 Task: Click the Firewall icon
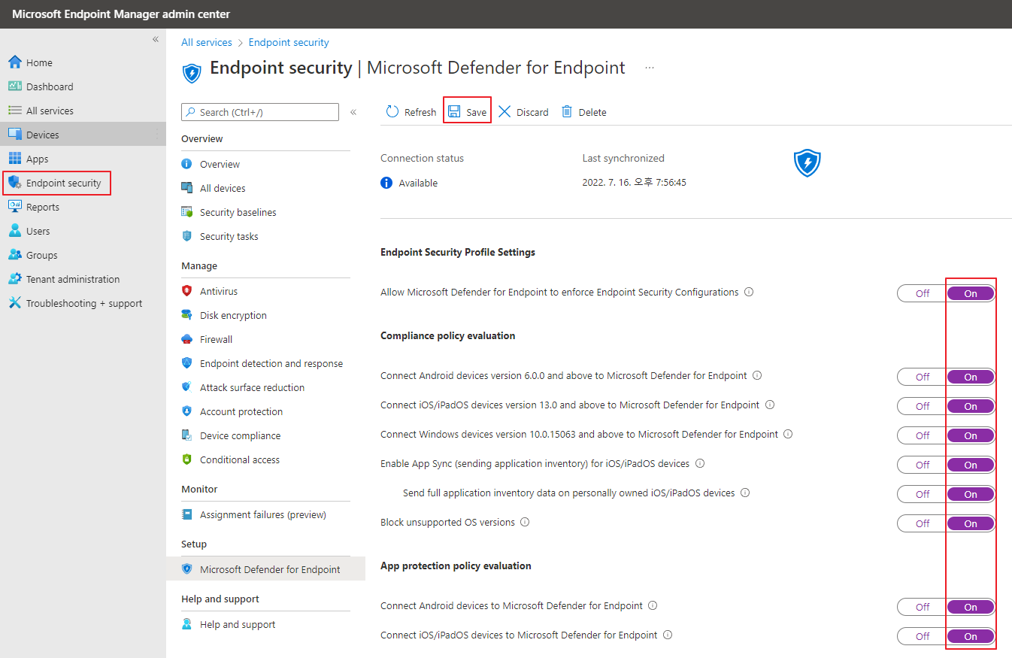coord(187,339)
